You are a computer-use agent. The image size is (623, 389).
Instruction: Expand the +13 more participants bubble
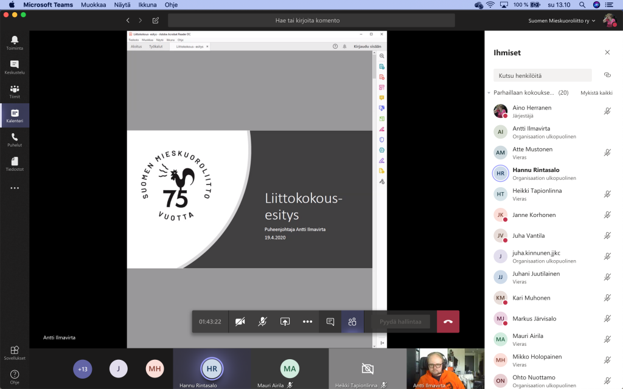point(83,369)
